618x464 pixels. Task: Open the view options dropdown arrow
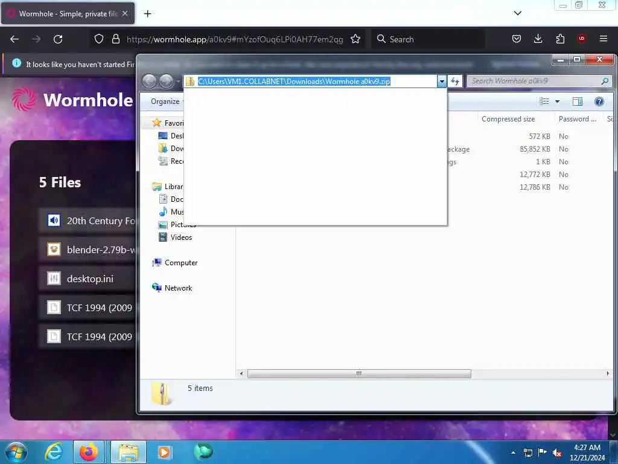click(557, 101)
